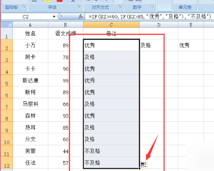This screenshot has height=171, width=214.
Task: Select row 10 header
Action: pos(7,139)
